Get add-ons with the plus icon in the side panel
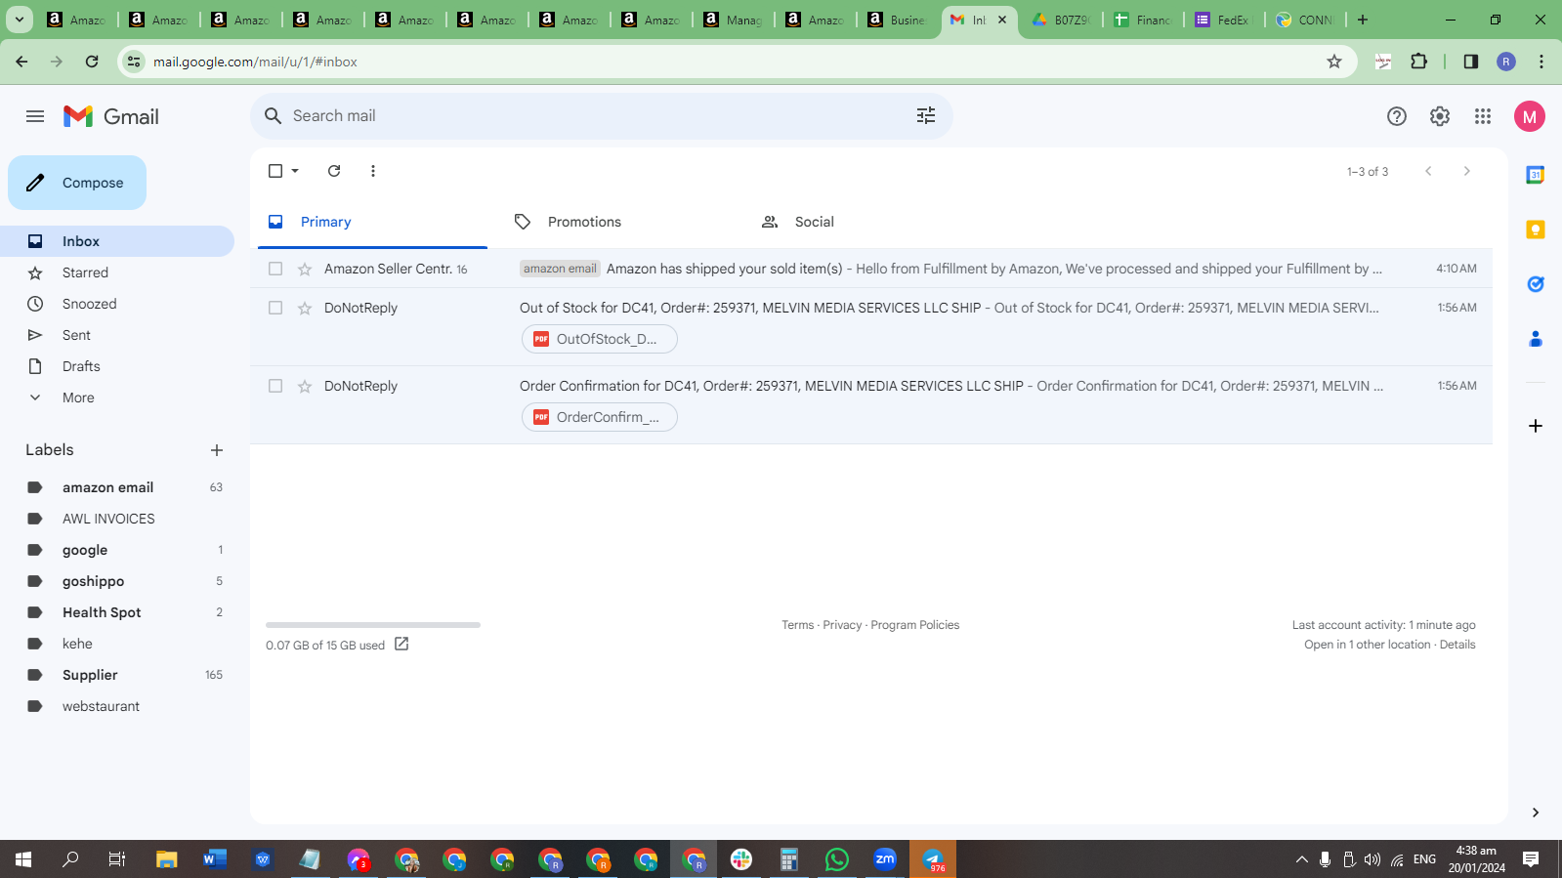1562x878 pixels. click(1536, 426)
